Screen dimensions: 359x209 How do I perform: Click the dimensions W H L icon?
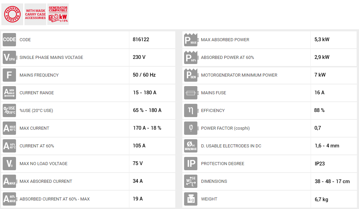click(191, 181)
